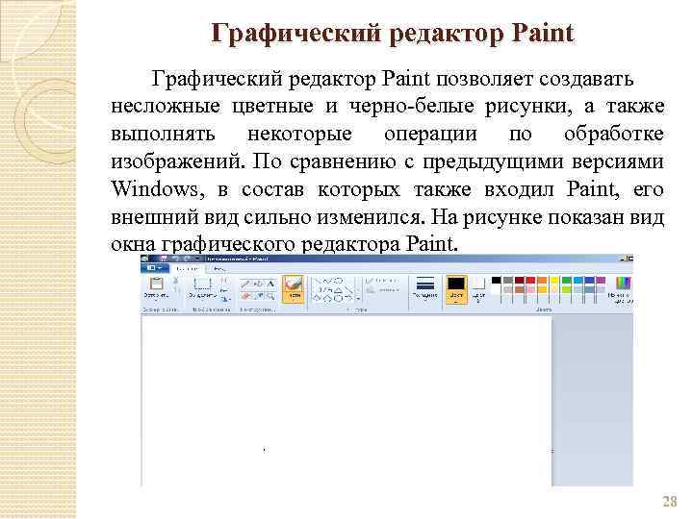Select the Eraser tool
693x519 pixels.
click(x=245, y=296)
